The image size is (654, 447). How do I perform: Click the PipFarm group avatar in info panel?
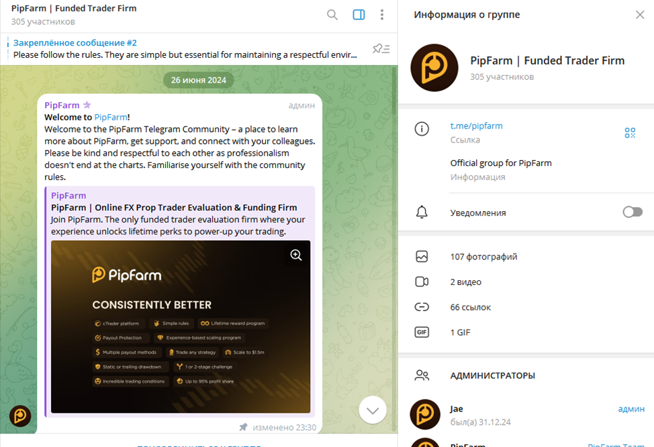(x=434, y=69)
